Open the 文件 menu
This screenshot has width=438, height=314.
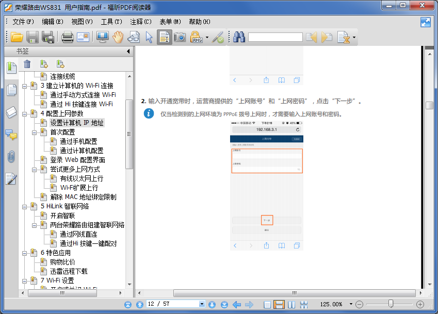tap(23, 22)
